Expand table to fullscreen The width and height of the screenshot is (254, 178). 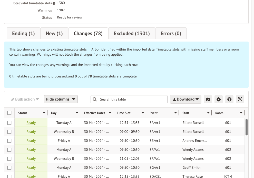pos(240,99)
